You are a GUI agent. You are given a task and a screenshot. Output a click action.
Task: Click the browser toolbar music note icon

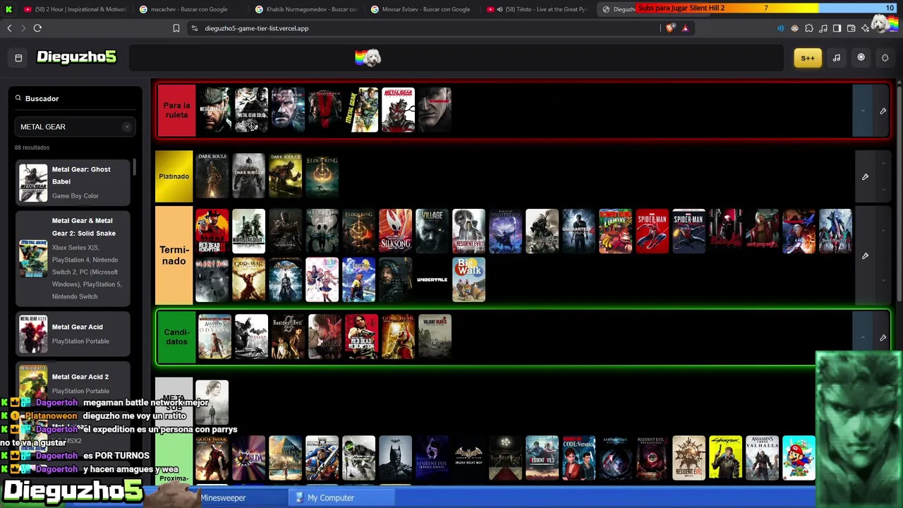point(823,28)
